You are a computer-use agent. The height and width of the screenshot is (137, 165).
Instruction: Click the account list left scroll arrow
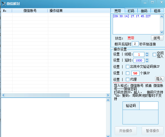(3, 95)
